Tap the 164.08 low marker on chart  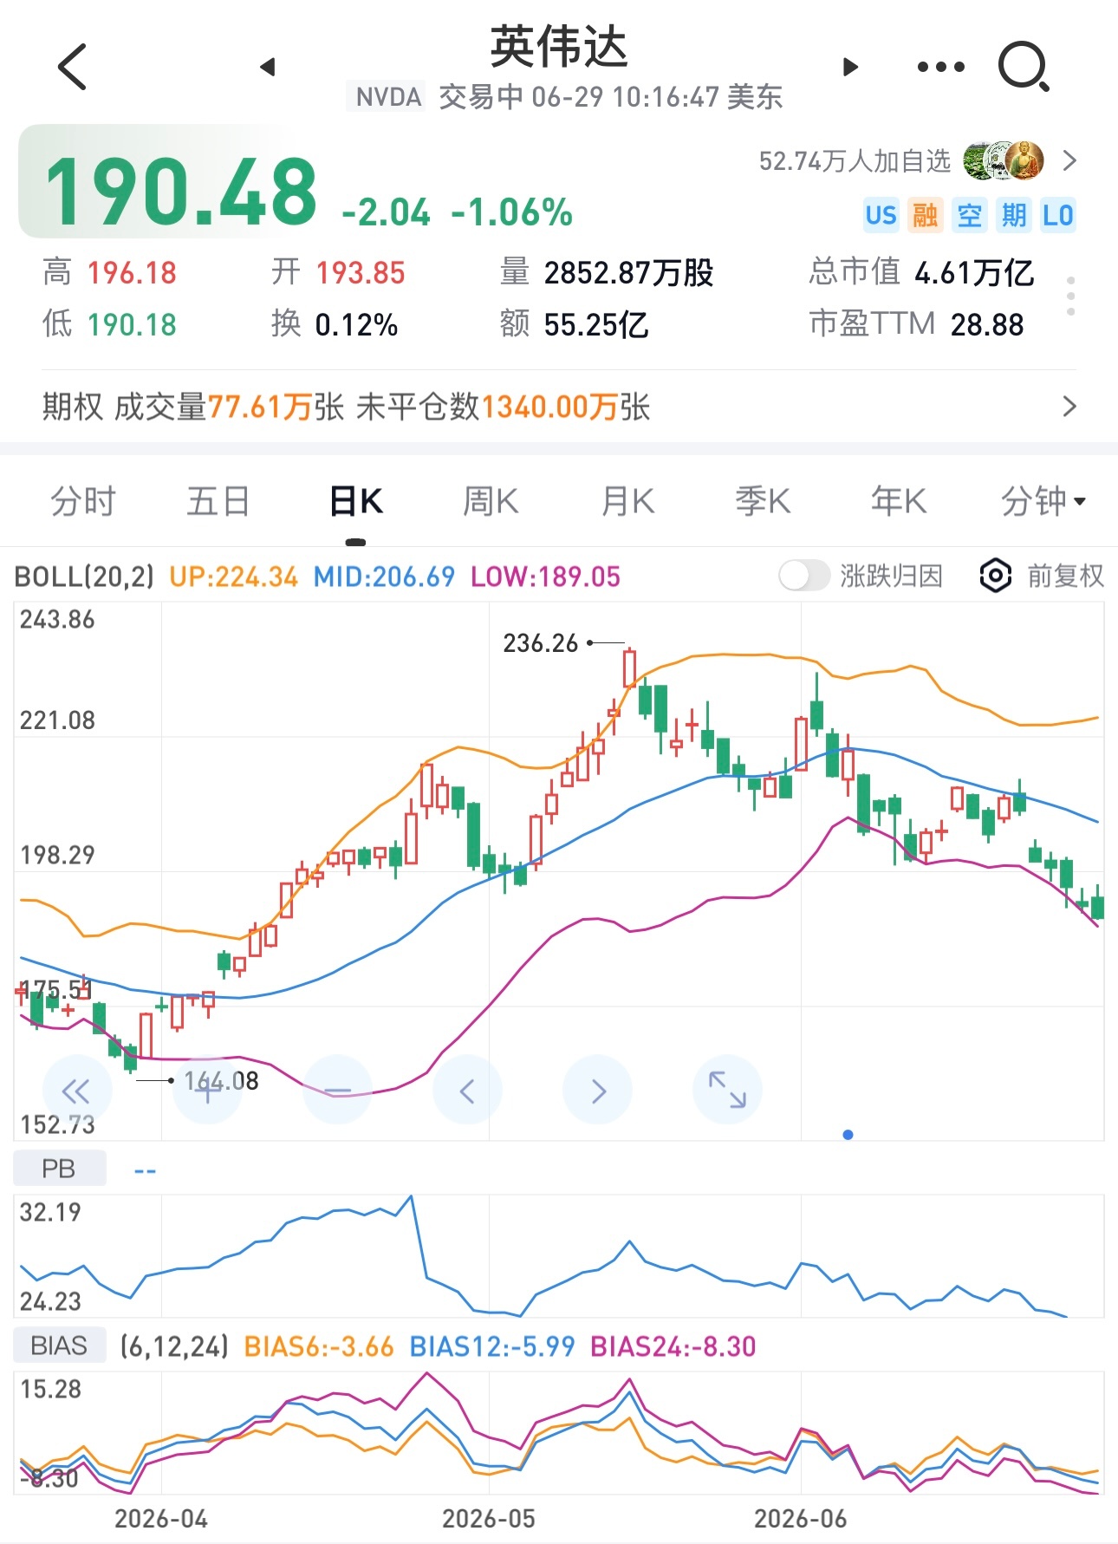pyautogui.click(x=221, y=1080)
